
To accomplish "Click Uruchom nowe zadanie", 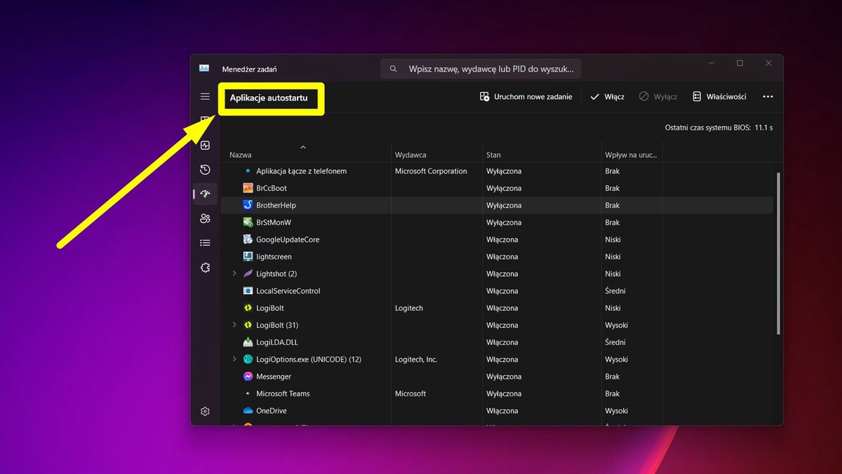I will 526,96.
